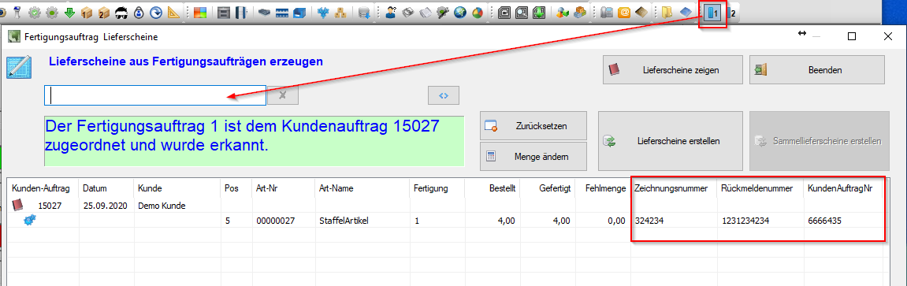Click the KundenAuftragNr value 6666435
Viewport: 907px width, 286px height.
tap(825, 220)
